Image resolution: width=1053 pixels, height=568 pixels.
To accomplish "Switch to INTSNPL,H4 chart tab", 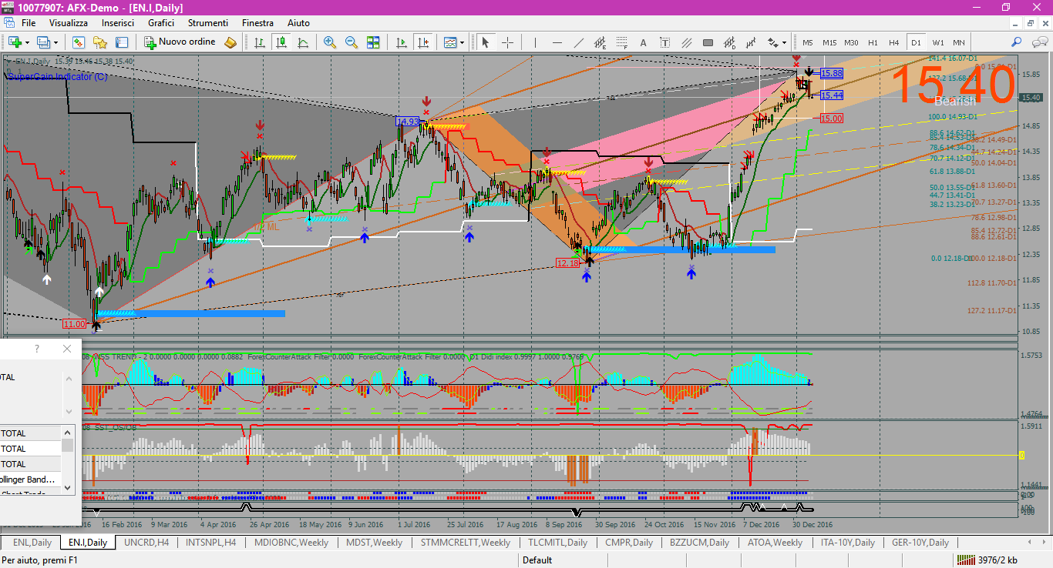I will (x=211, y=543).
